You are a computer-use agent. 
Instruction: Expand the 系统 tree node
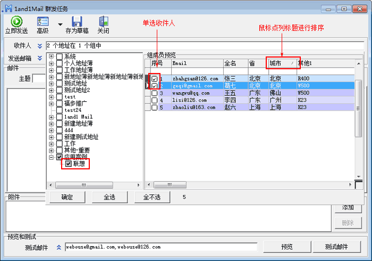[51, 56]
